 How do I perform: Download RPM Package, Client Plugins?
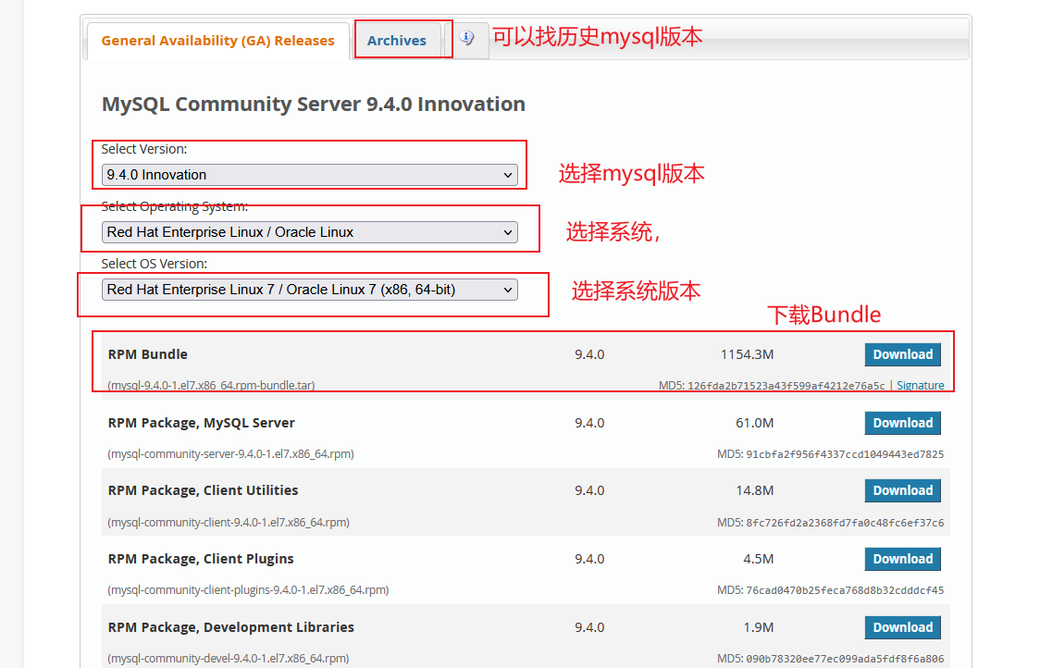pos(902,559)
